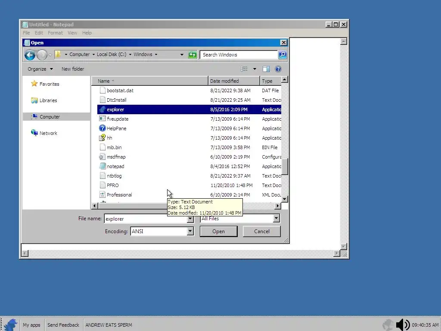Viewport: 441px width, 331px height.
Task: Open Notepad File menu
Action: point(26,33)
